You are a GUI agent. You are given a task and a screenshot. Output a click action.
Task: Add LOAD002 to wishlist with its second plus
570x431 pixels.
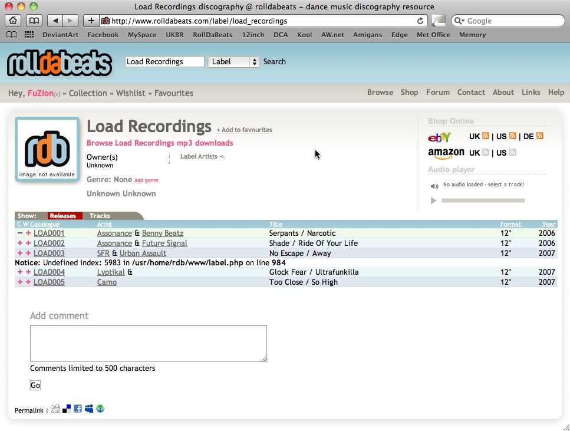28,243
